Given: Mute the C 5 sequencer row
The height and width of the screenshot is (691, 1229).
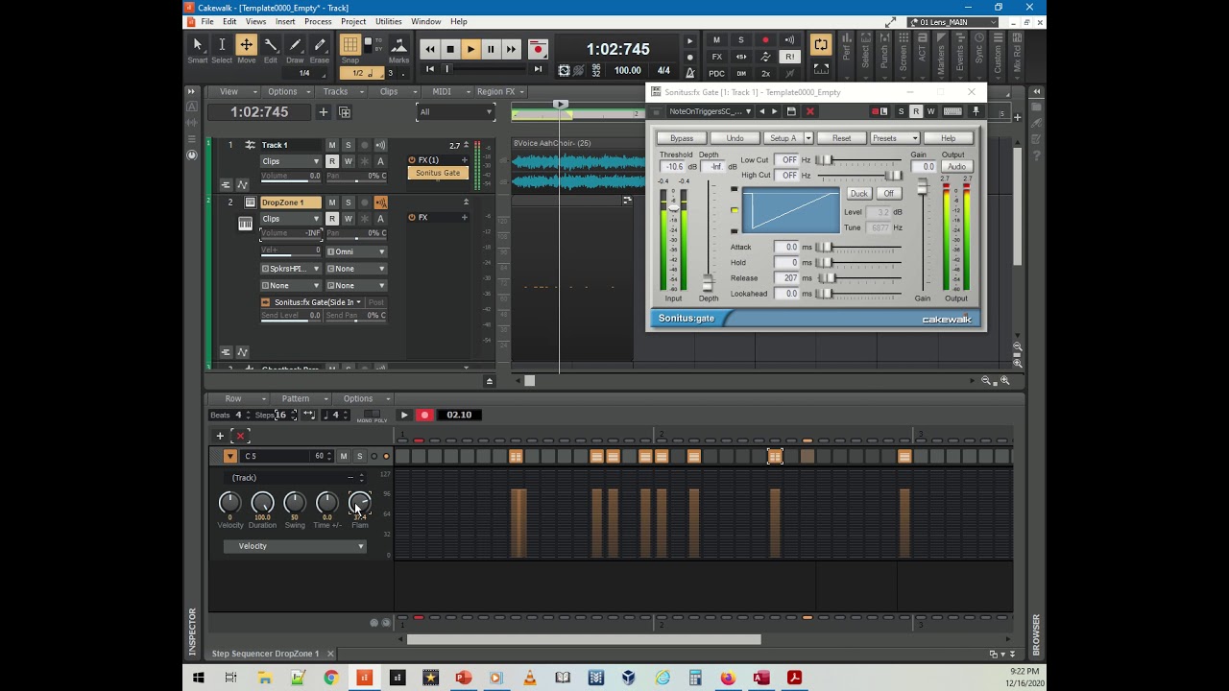Looking at the screenshot, I should click(344, 456).
